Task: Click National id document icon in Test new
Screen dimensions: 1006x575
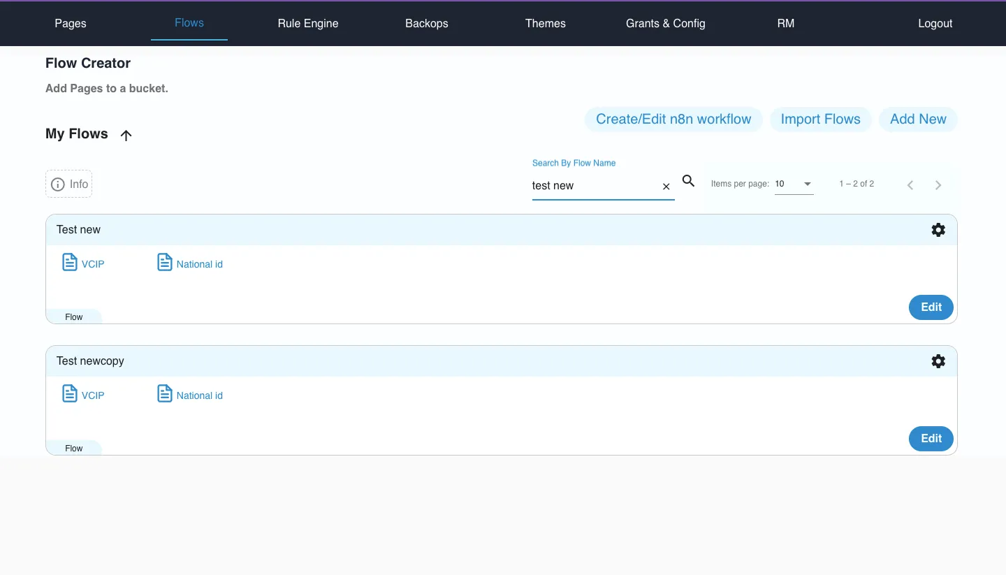Action: click(165, 262)
